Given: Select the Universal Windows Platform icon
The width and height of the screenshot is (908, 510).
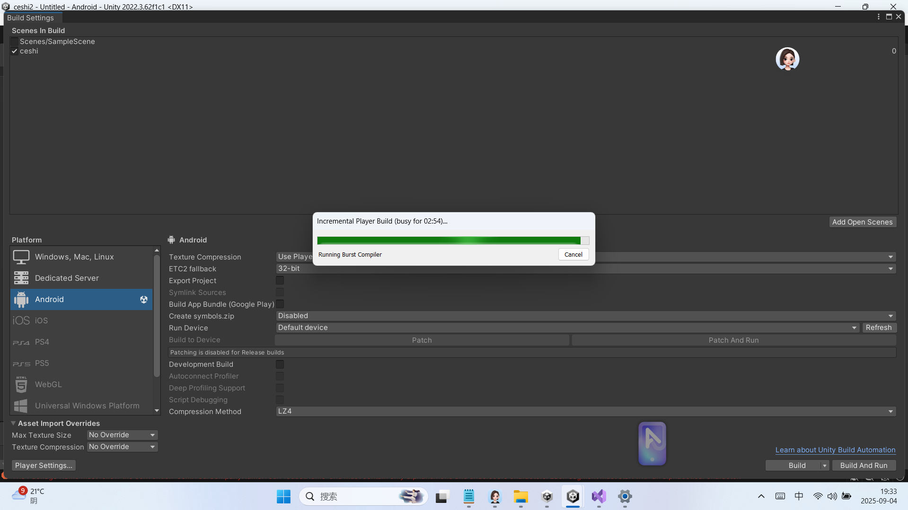Looking at the screenshot, I should click(x=21, y=406).
